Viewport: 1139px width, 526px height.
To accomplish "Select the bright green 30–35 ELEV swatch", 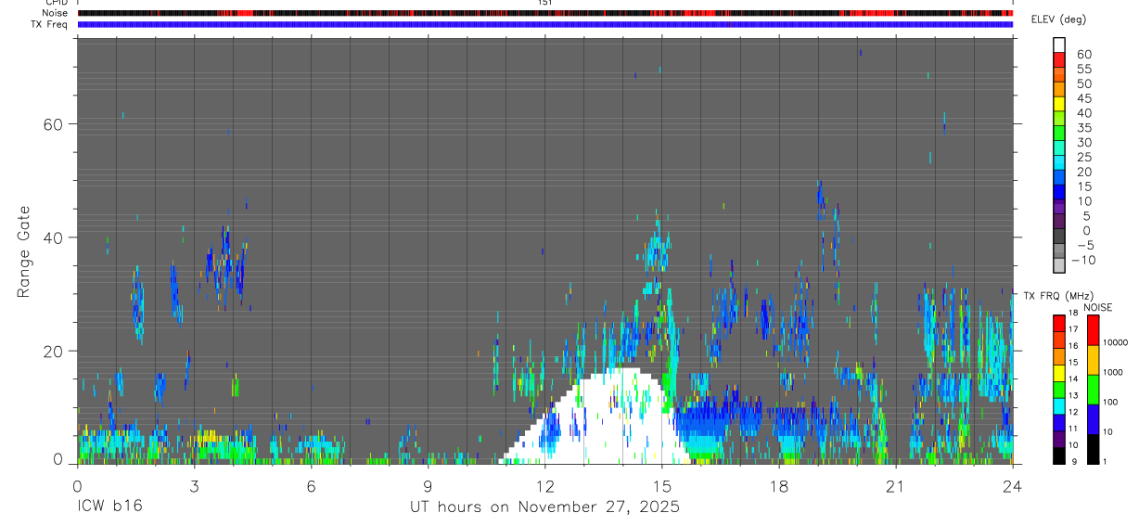I will [x=1060, y=134].
